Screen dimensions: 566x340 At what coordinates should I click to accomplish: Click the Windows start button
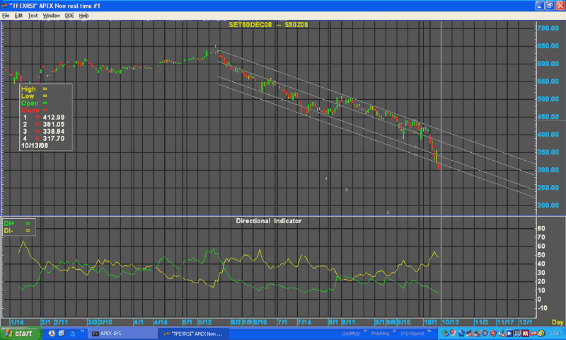click(x=21, y=334)
